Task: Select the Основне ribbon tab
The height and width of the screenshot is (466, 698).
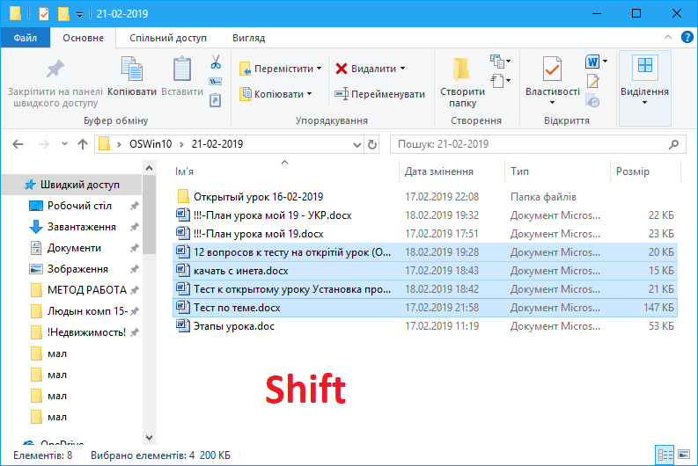Action: click(84, 38)
